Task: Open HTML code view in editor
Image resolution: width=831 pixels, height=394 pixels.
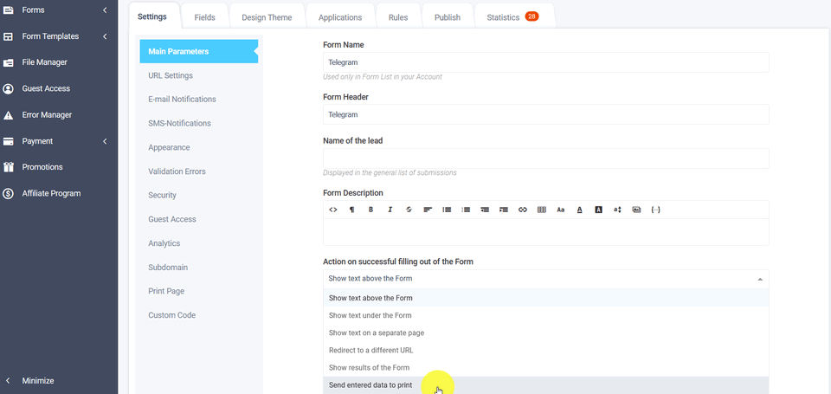Action: [x=333, y=210]
